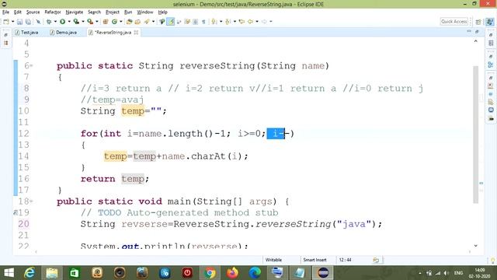The height and width of the screenshot is (280, 497).
Task: Open dropdown arrow next to New Class icon
Action: (x=121, y=22)
